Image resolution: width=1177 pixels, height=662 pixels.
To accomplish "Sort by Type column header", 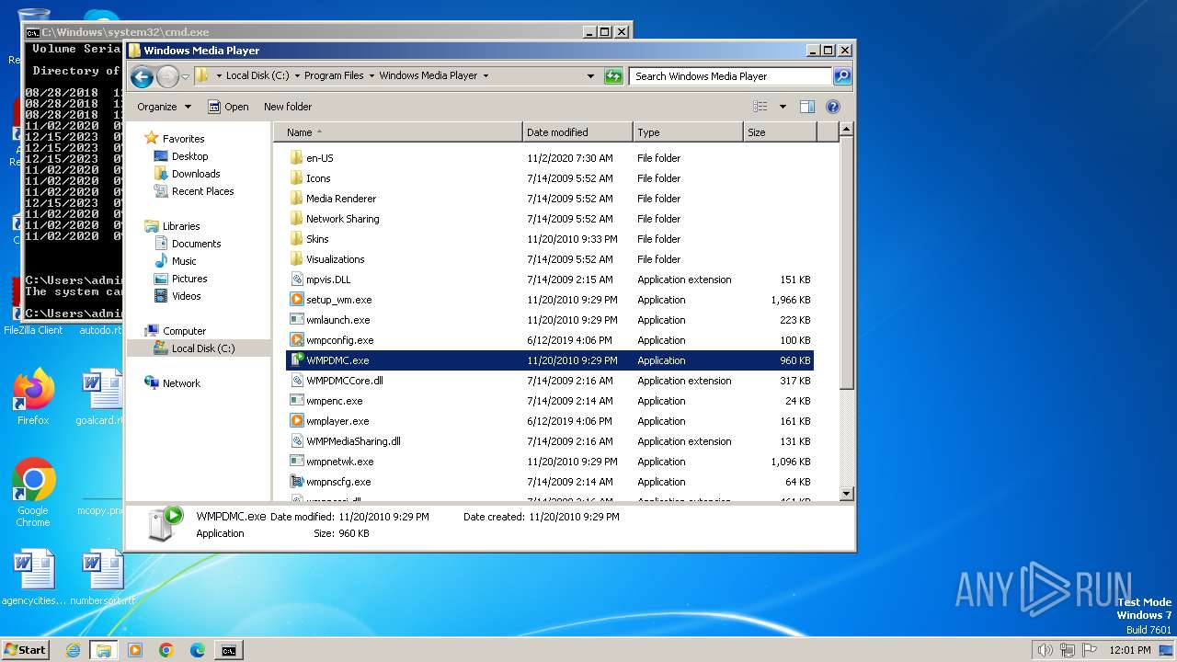I will (x=688, y=132).
